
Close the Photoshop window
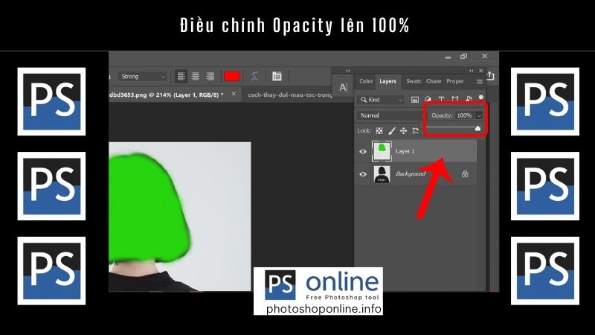point(485,57)
